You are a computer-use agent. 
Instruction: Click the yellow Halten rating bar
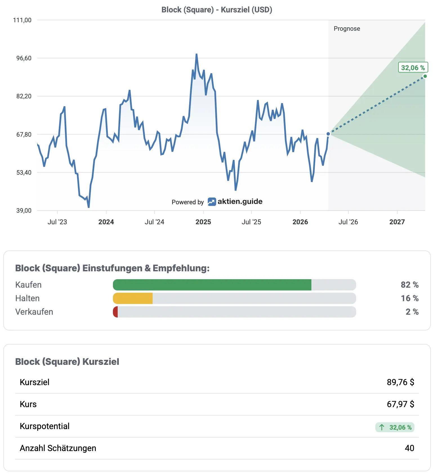[x=133, y=298]
